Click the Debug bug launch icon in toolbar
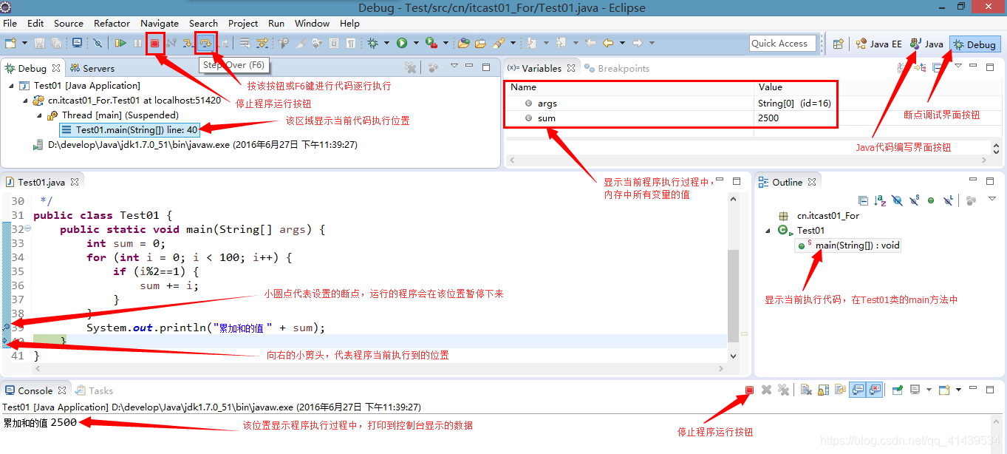The image size is (1007, 454). click(372, 43)
